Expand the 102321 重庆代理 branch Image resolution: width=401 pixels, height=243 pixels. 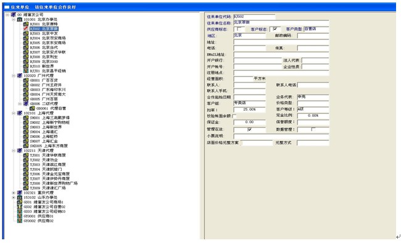(14, 193)
